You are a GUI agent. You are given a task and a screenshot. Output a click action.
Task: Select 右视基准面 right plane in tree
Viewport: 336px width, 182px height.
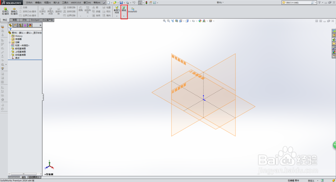point(18,55)
